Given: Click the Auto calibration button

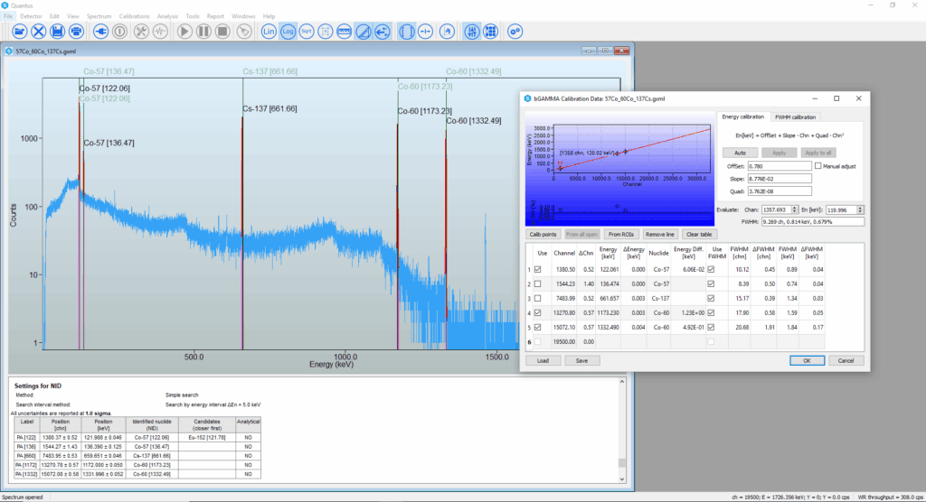Looking at the screenshot, I should click(x=740, y=153).
